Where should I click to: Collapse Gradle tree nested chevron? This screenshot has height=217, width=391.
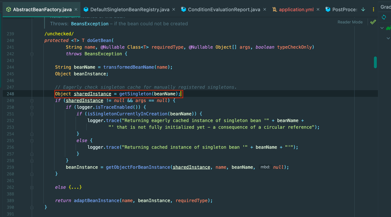[388, 38]
